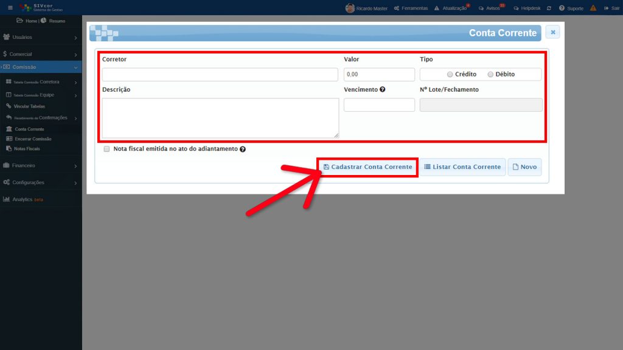
Task: Click the Comercial dollar icon
Action: click(5, 54)
